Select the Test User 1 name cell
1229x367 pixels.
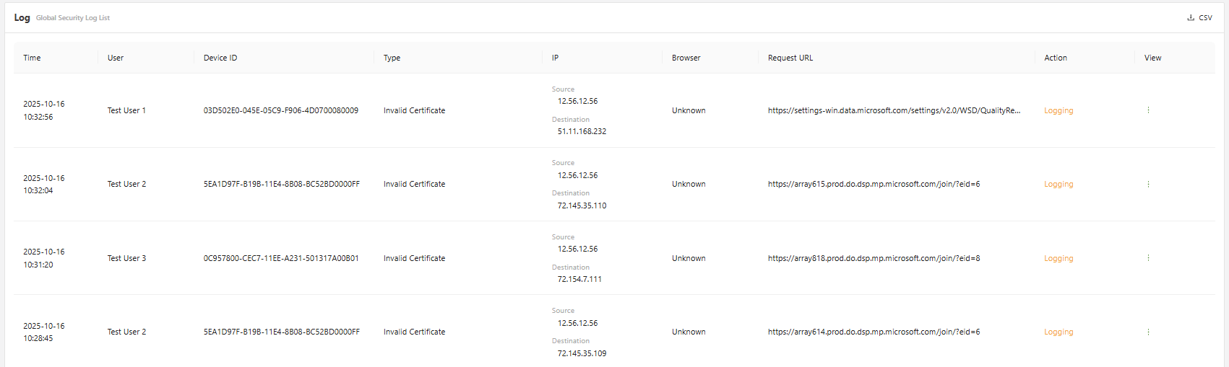(x=126, y=110)
